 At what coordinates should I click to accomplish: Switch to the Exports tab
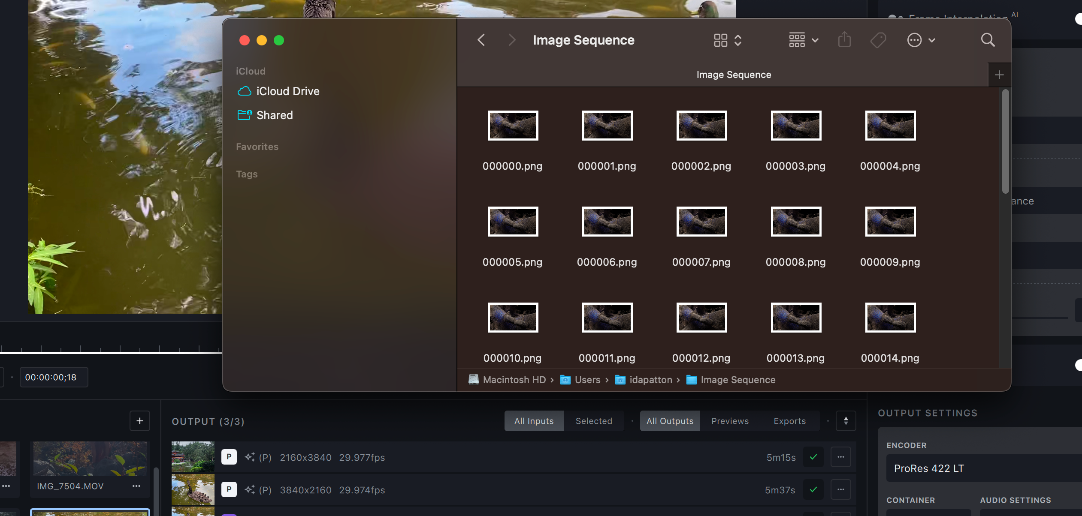(789, 421)
